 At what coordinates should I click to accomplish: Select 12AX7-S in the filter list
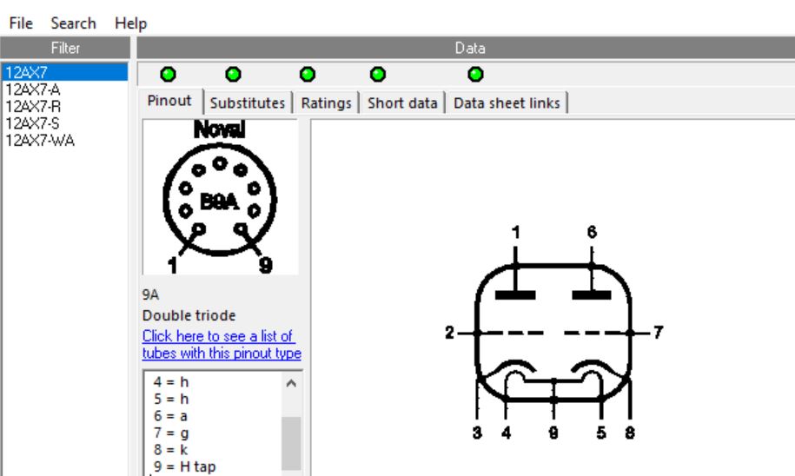65,123
